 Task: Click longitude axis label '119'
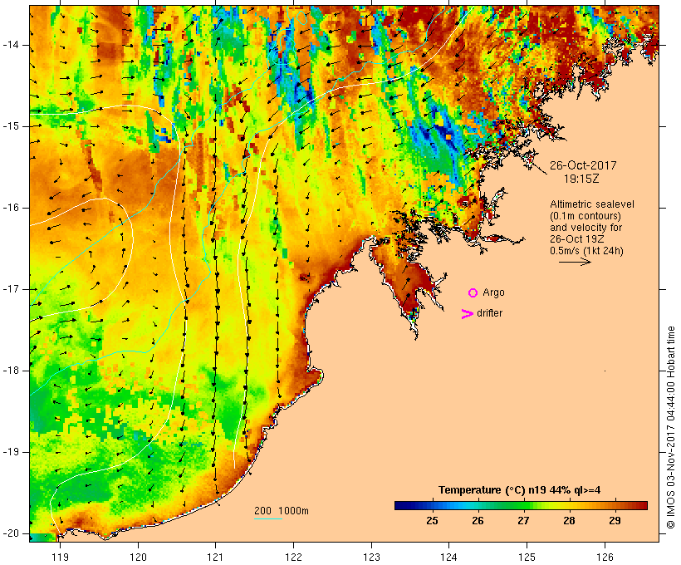click(60, 558)
